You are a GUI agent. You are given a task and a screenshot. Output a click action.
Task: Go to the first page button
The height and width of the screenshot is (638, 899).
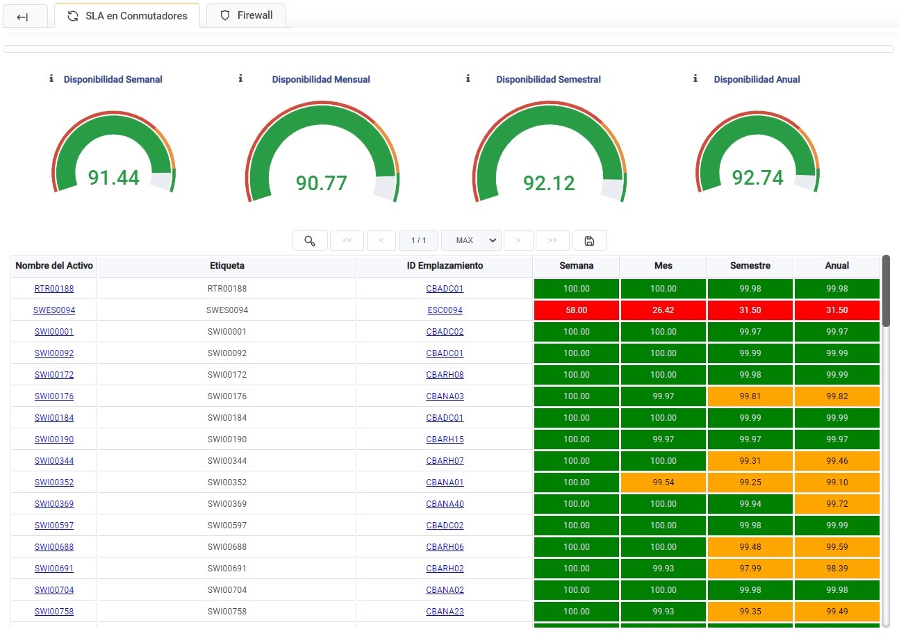(x=347, y=240)
